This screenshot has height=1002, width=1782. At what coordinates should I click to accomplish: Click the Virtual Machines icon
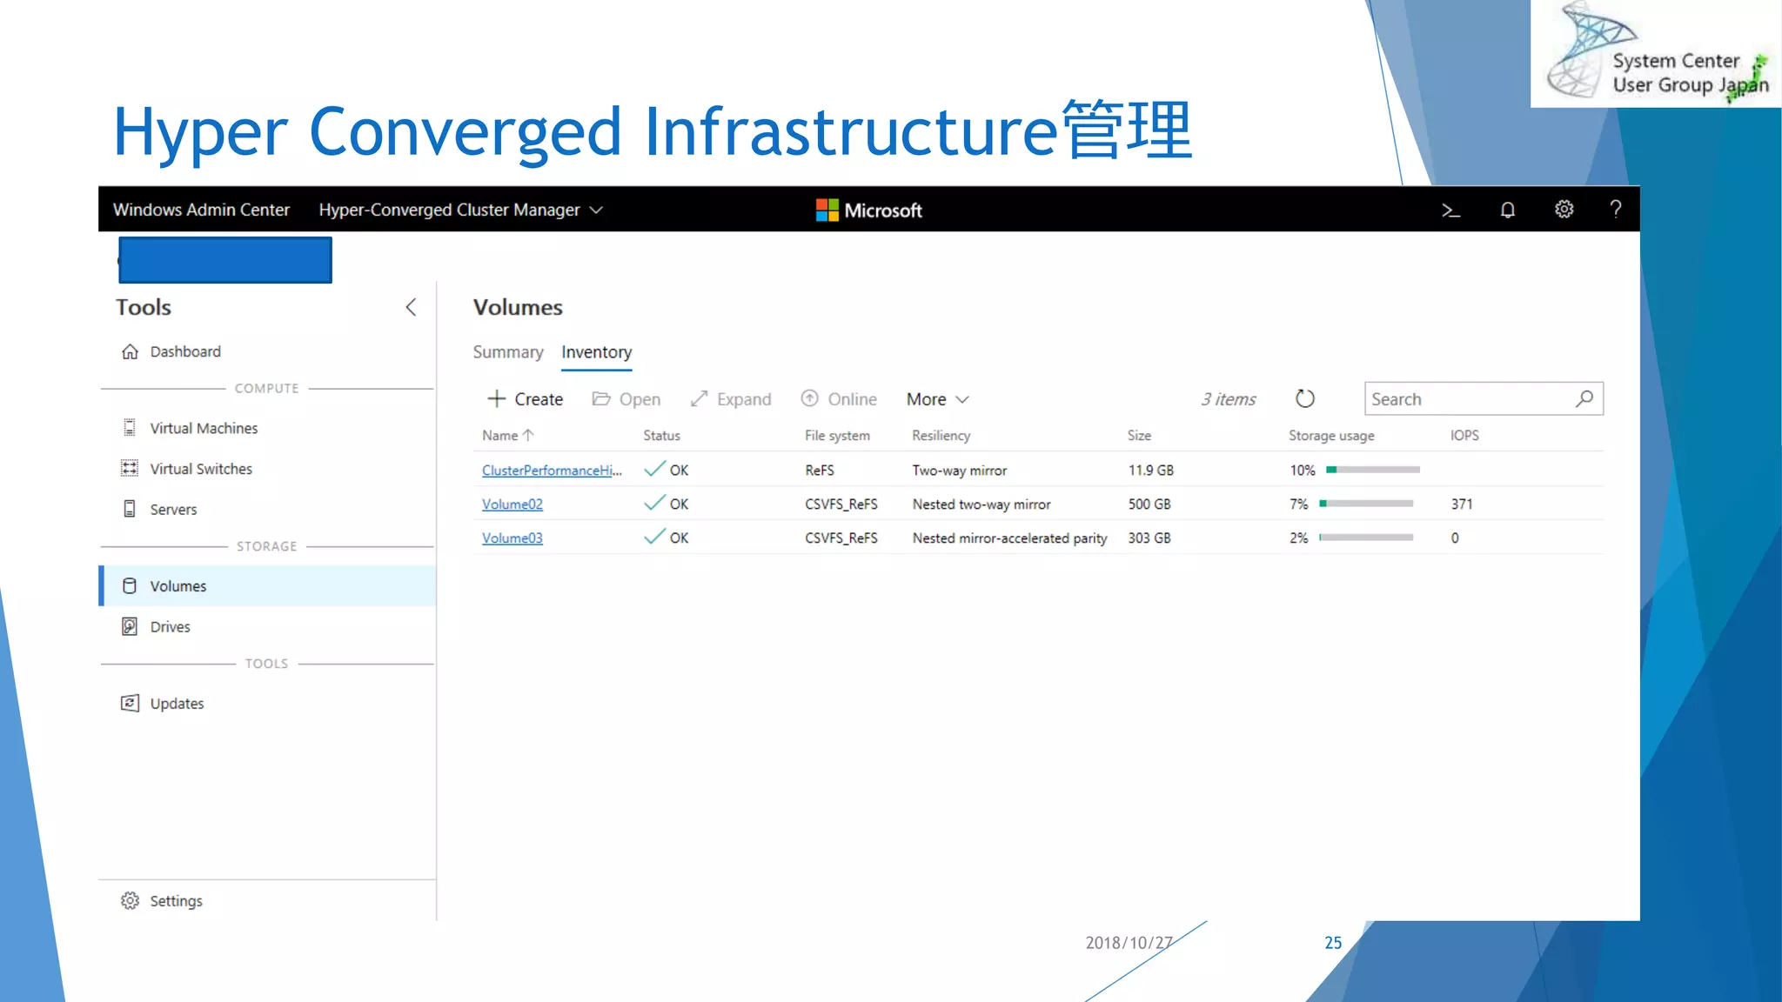pos(130,428)
